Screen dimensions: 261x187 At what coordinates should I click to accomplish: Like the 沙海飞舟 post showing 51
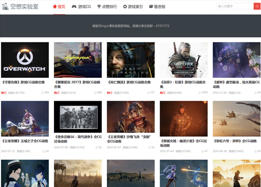pos(152,147)
